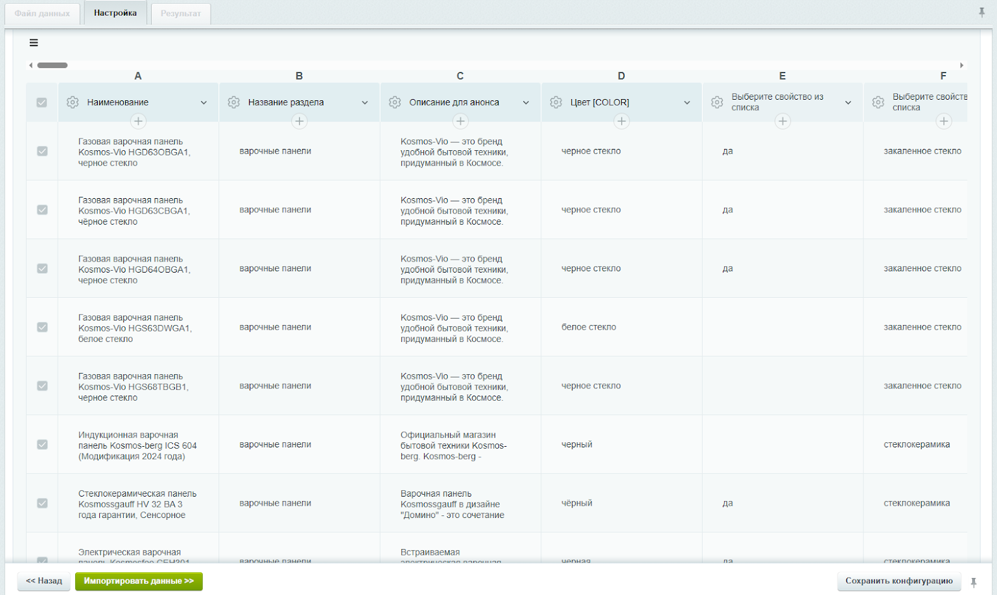Toggle the select-all header checkbox
The height and width of the screenshot is (595, 997).
(42, 102)
